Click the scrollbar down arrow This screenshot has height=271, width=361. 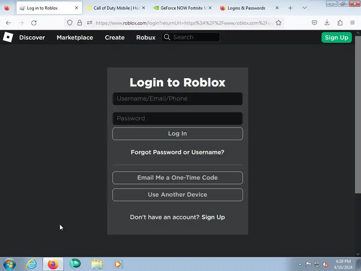tap(358, 254)
